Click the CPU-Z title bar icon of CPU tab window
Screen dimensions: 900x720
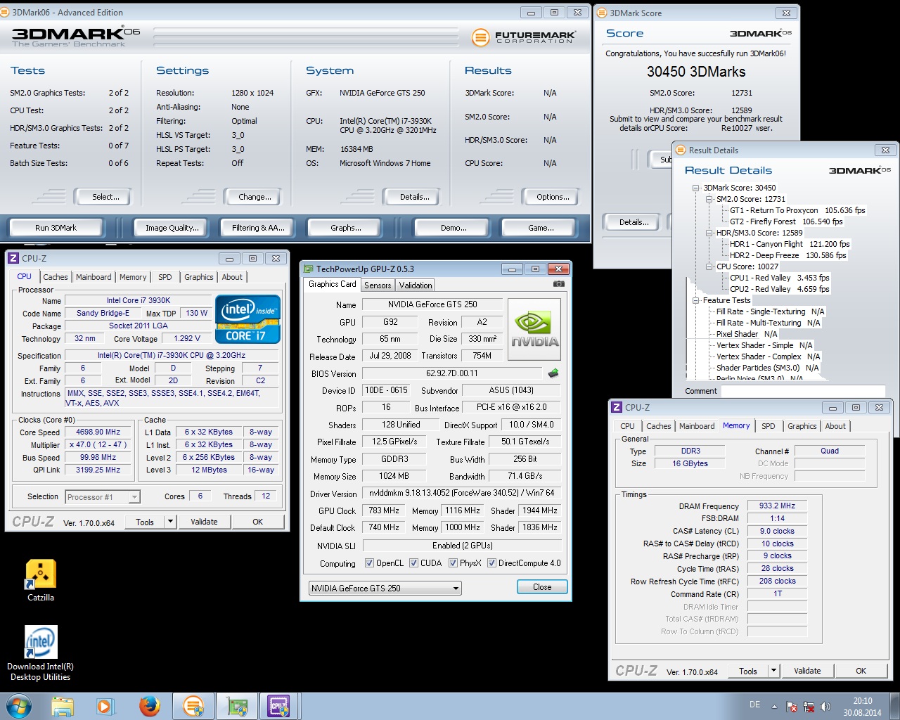pos(13,258)
